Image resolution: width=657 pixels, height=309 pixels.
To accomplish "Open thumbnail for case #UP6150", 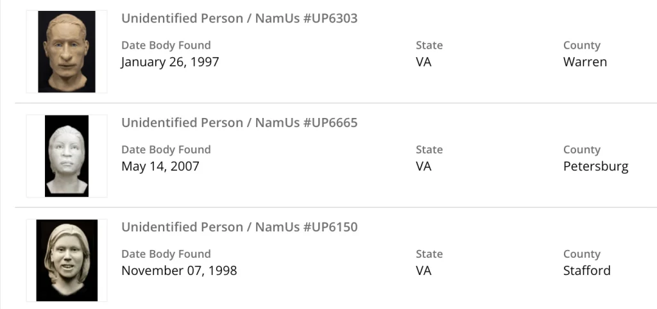I will pos(67,260).
